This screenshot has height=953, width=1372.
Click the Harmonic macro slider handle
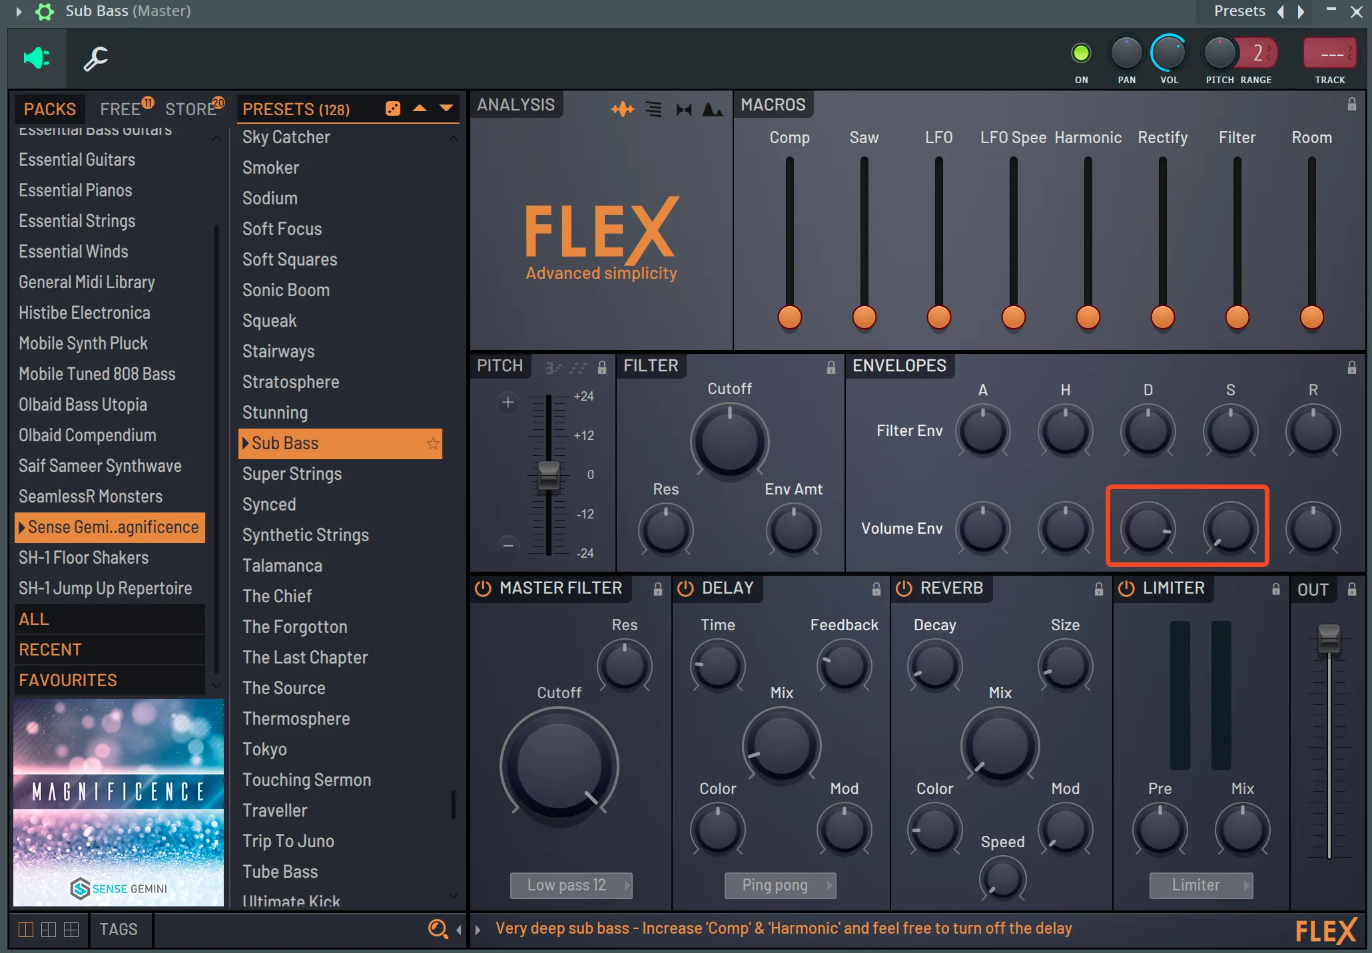click(1088, 317)
